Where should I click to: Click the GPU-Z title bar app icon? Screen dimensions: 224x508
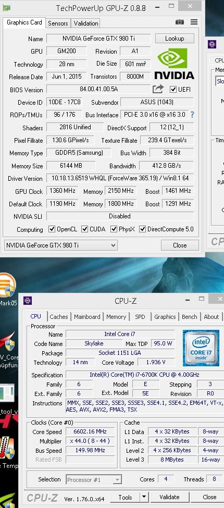(6, 7)
